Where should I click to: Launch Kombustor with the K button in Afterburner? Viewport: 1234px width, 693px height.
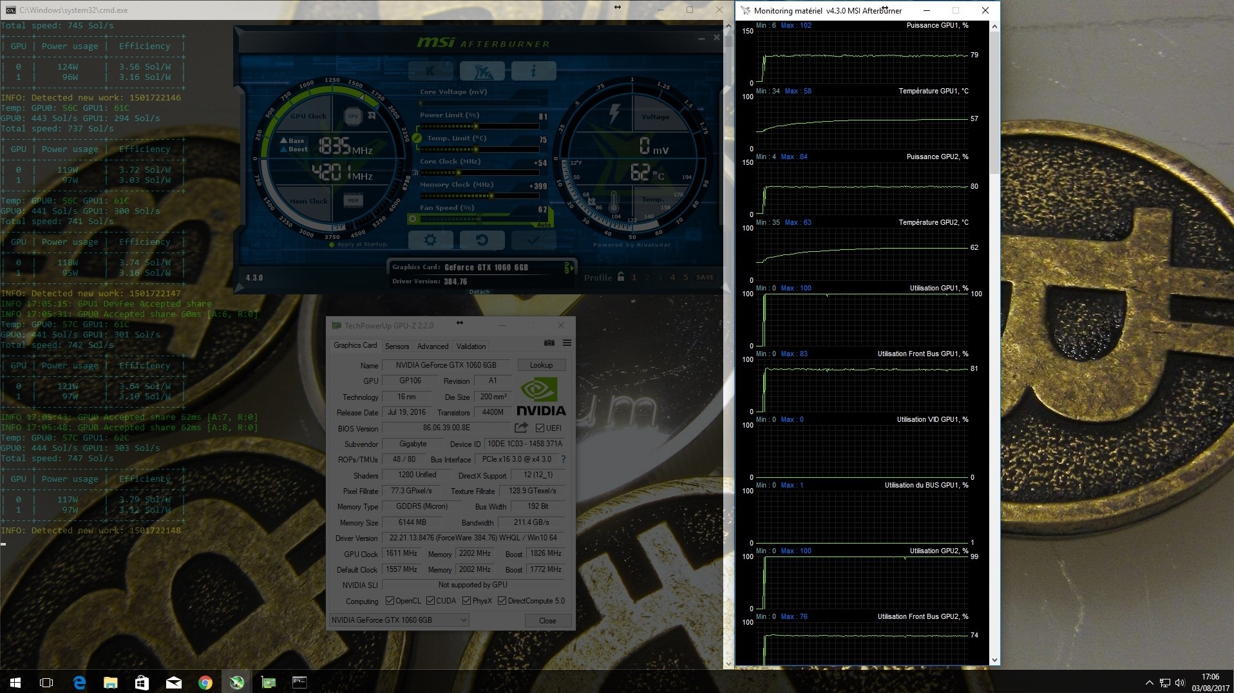pos(430,71)
